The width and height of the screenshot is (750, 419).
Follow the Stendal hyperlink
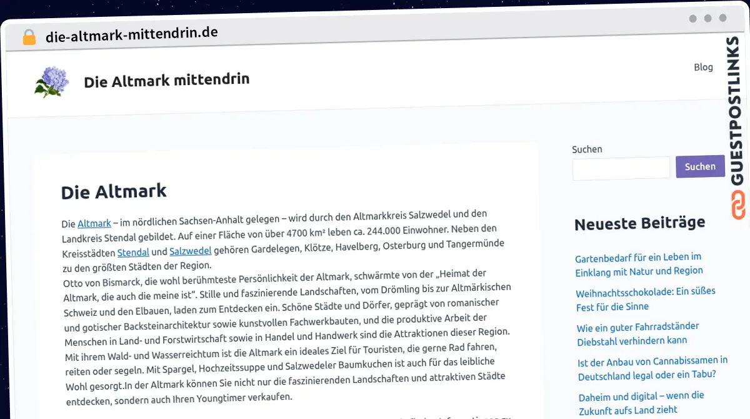133,253
